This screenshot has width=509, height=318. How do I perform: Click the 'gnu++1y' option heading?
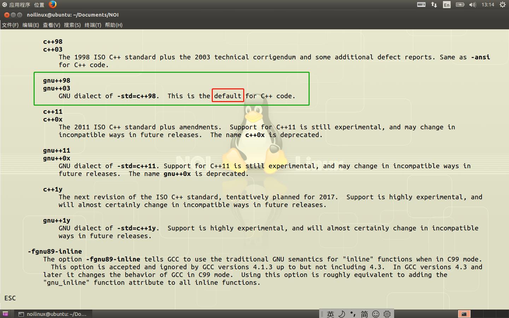57,220
